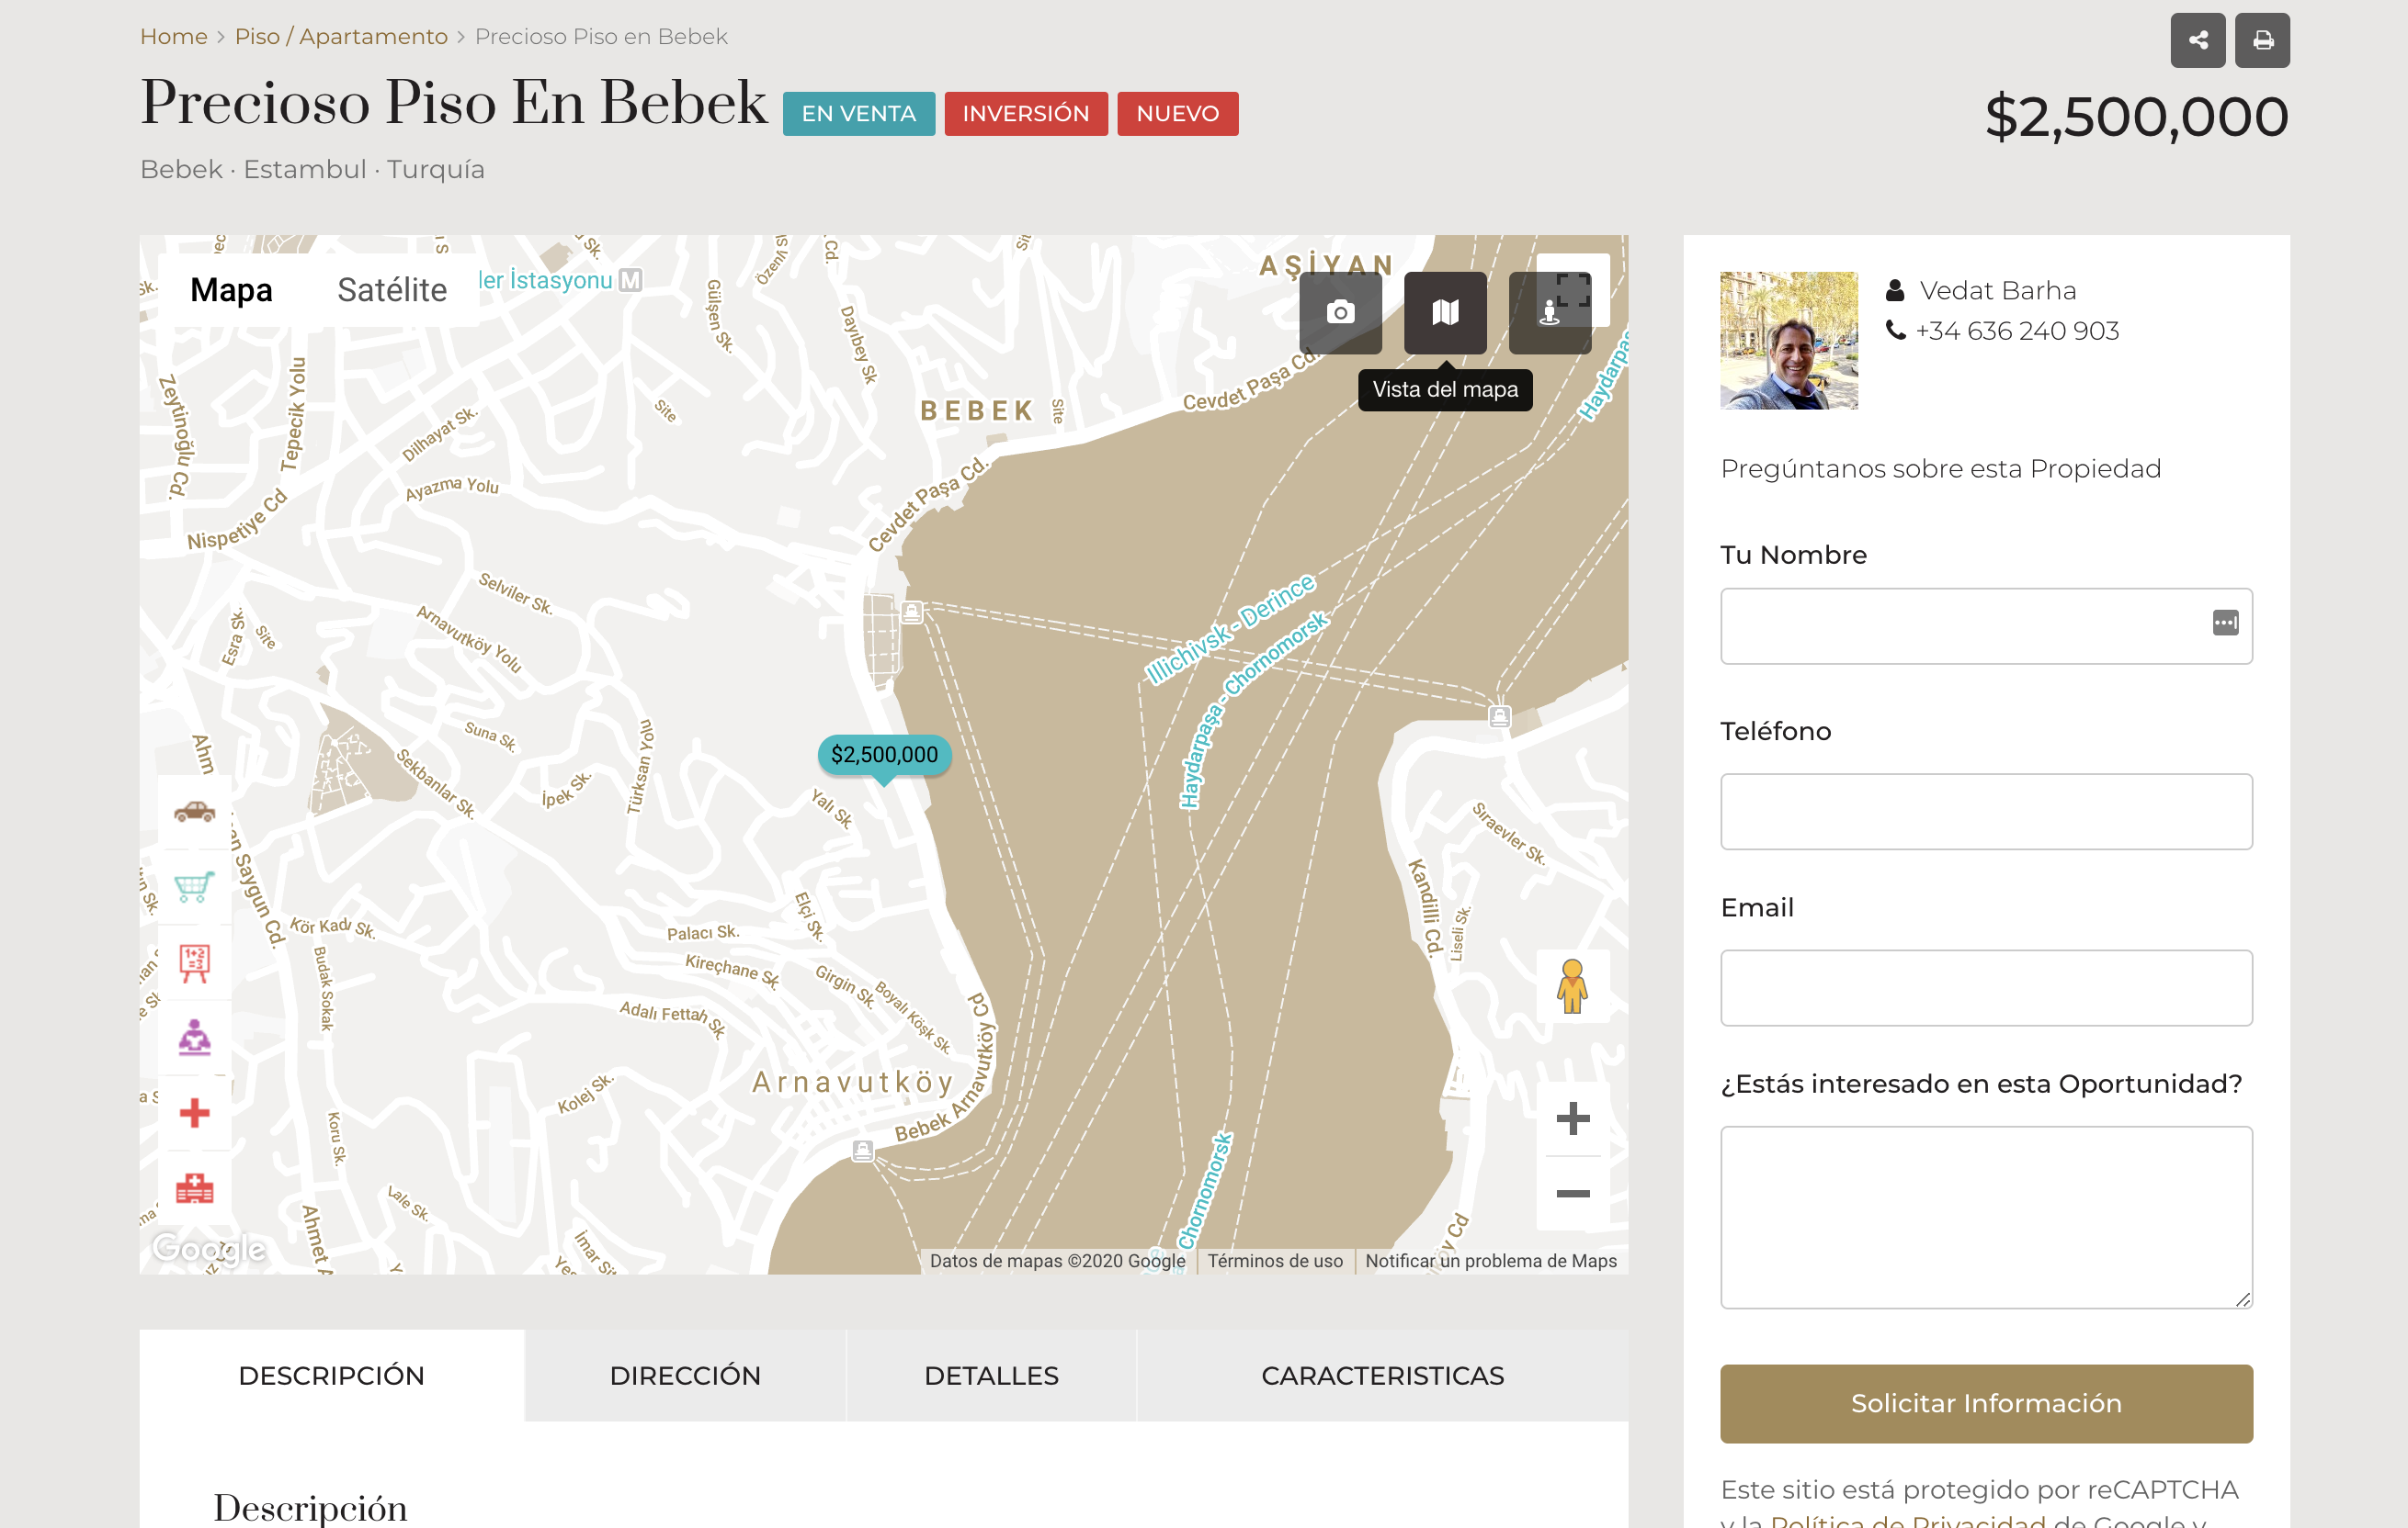Screen dimensions: 2408x1528
Task: Click the Pegman street view figure
Action: pos(1571,985)
